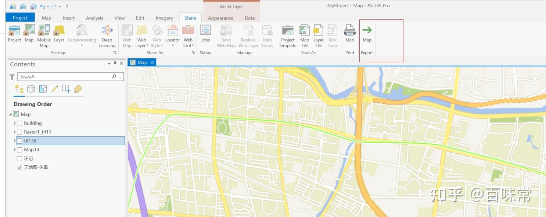The height and width of the screenshot is (217, 546).
Task: Open Data Stores manager
Action: (267, 35)
